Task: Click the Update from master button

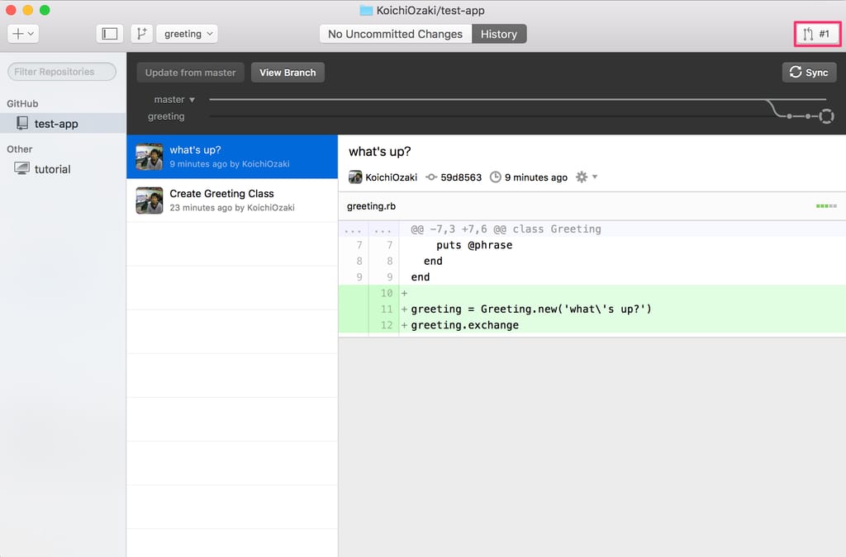Action: (190, 72)
